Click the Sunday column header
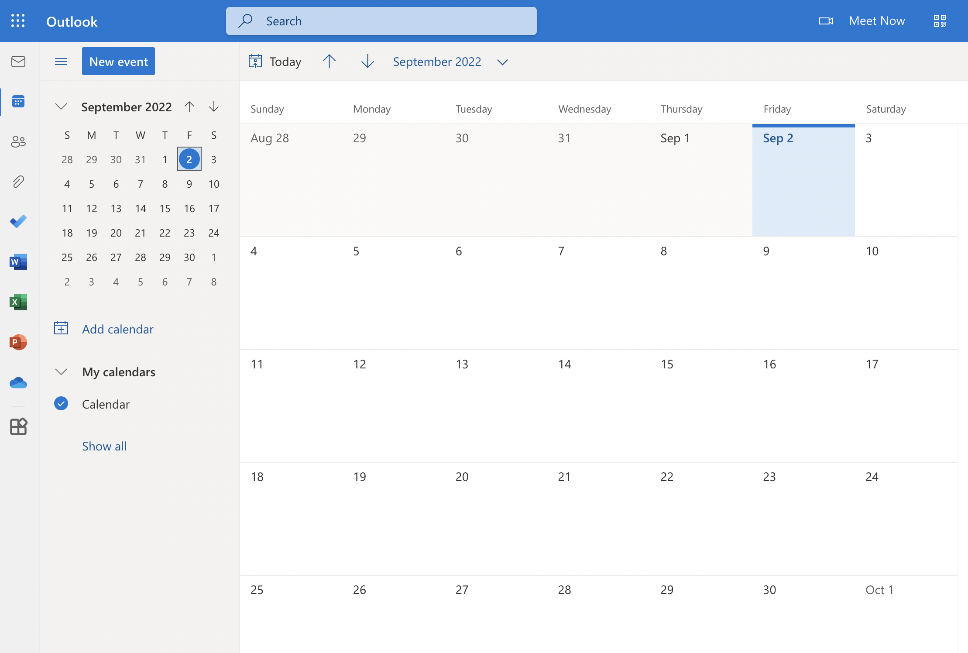The height and width of the screenshot is (653, 968). click(267, 109)
